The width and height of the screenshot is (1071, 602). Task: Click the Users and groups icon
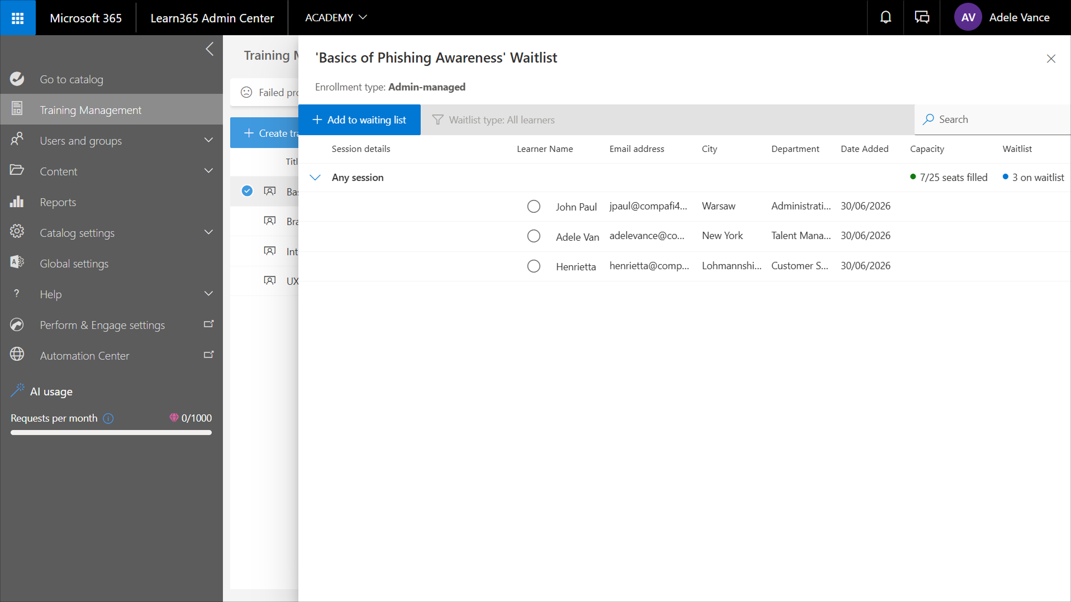tap(17, 139)
